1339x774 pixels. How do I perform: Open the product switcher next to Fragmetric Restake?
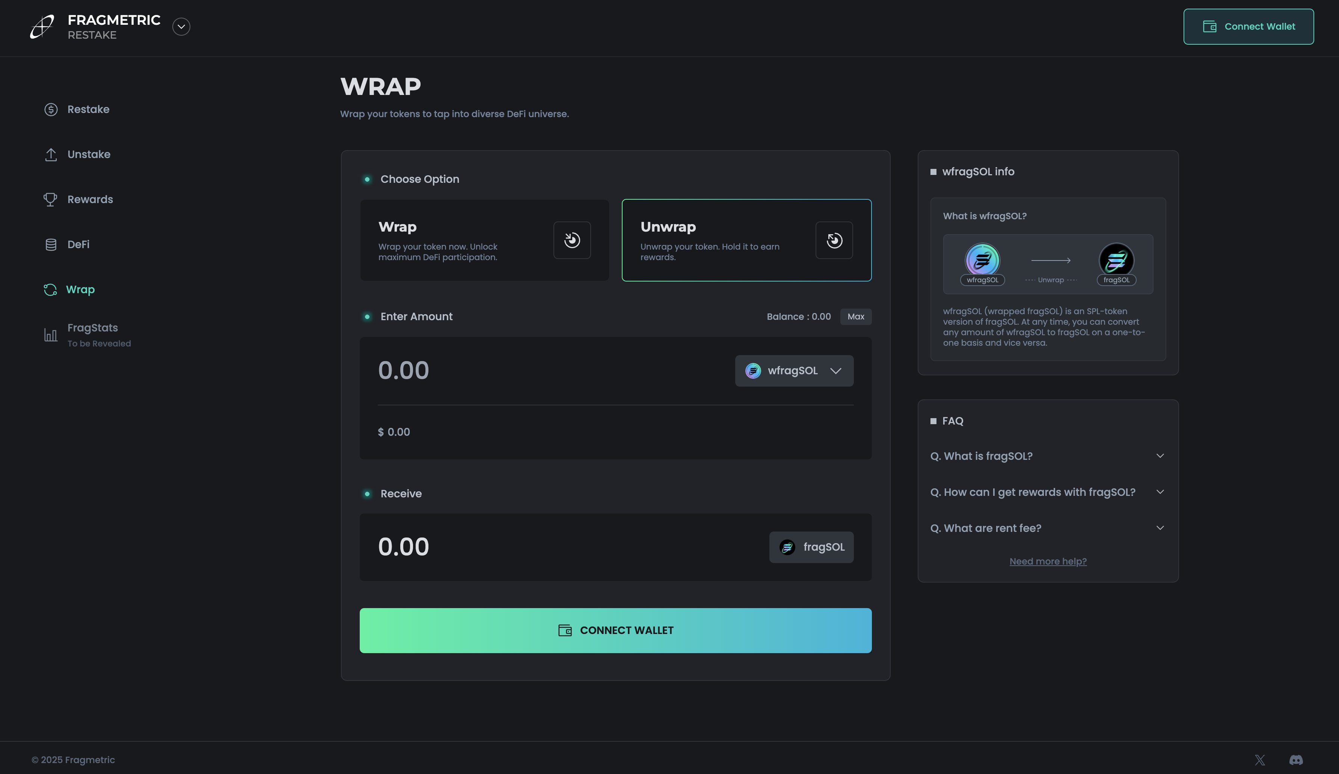181,27
